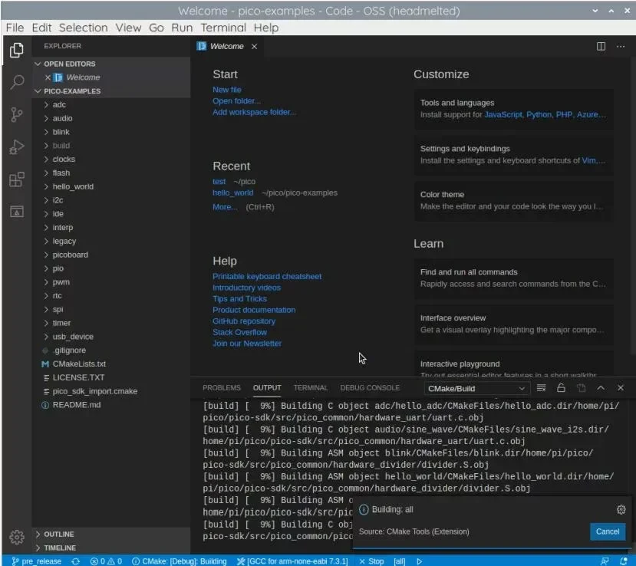This screenshot has height=566, width=636.
Task: Cancel the CMake build notification
Action: 607,531
